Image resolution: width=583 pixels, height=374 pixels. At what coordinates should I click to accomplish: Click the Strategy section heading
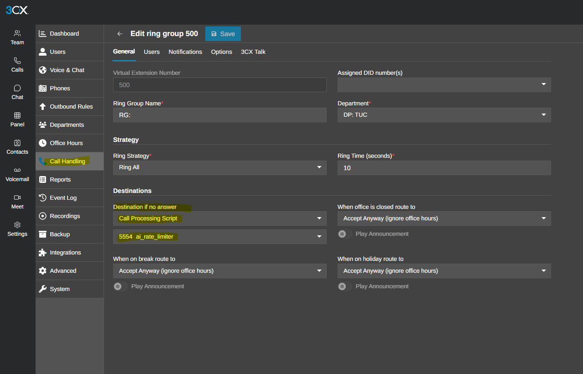coord(126,140)
